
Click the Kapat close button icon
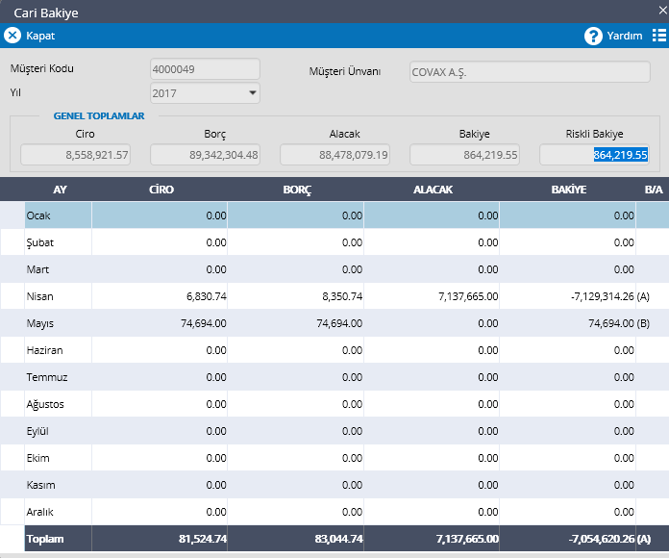[12, 36]
